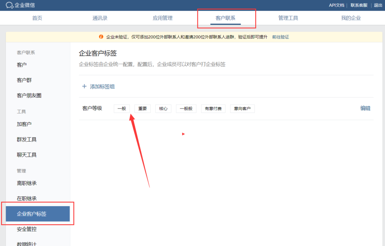The image size is (385, 246).
Task: Click 退出 to log out
Action: pos(378,5)
